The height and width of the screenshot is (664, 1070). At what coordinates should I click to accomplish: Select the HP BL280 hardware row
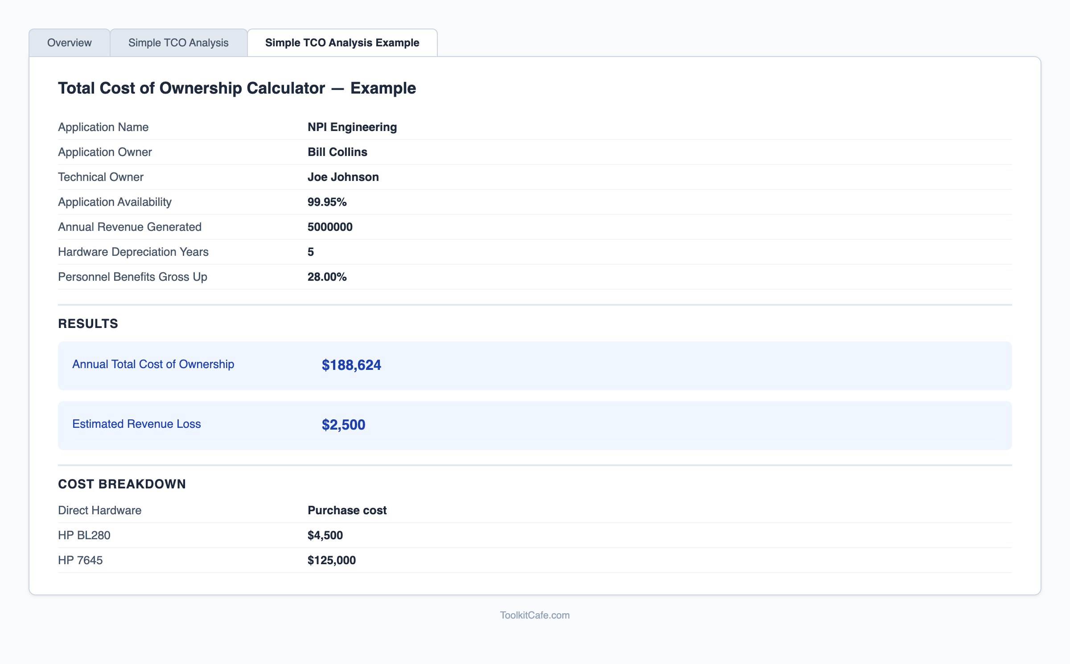84,536
